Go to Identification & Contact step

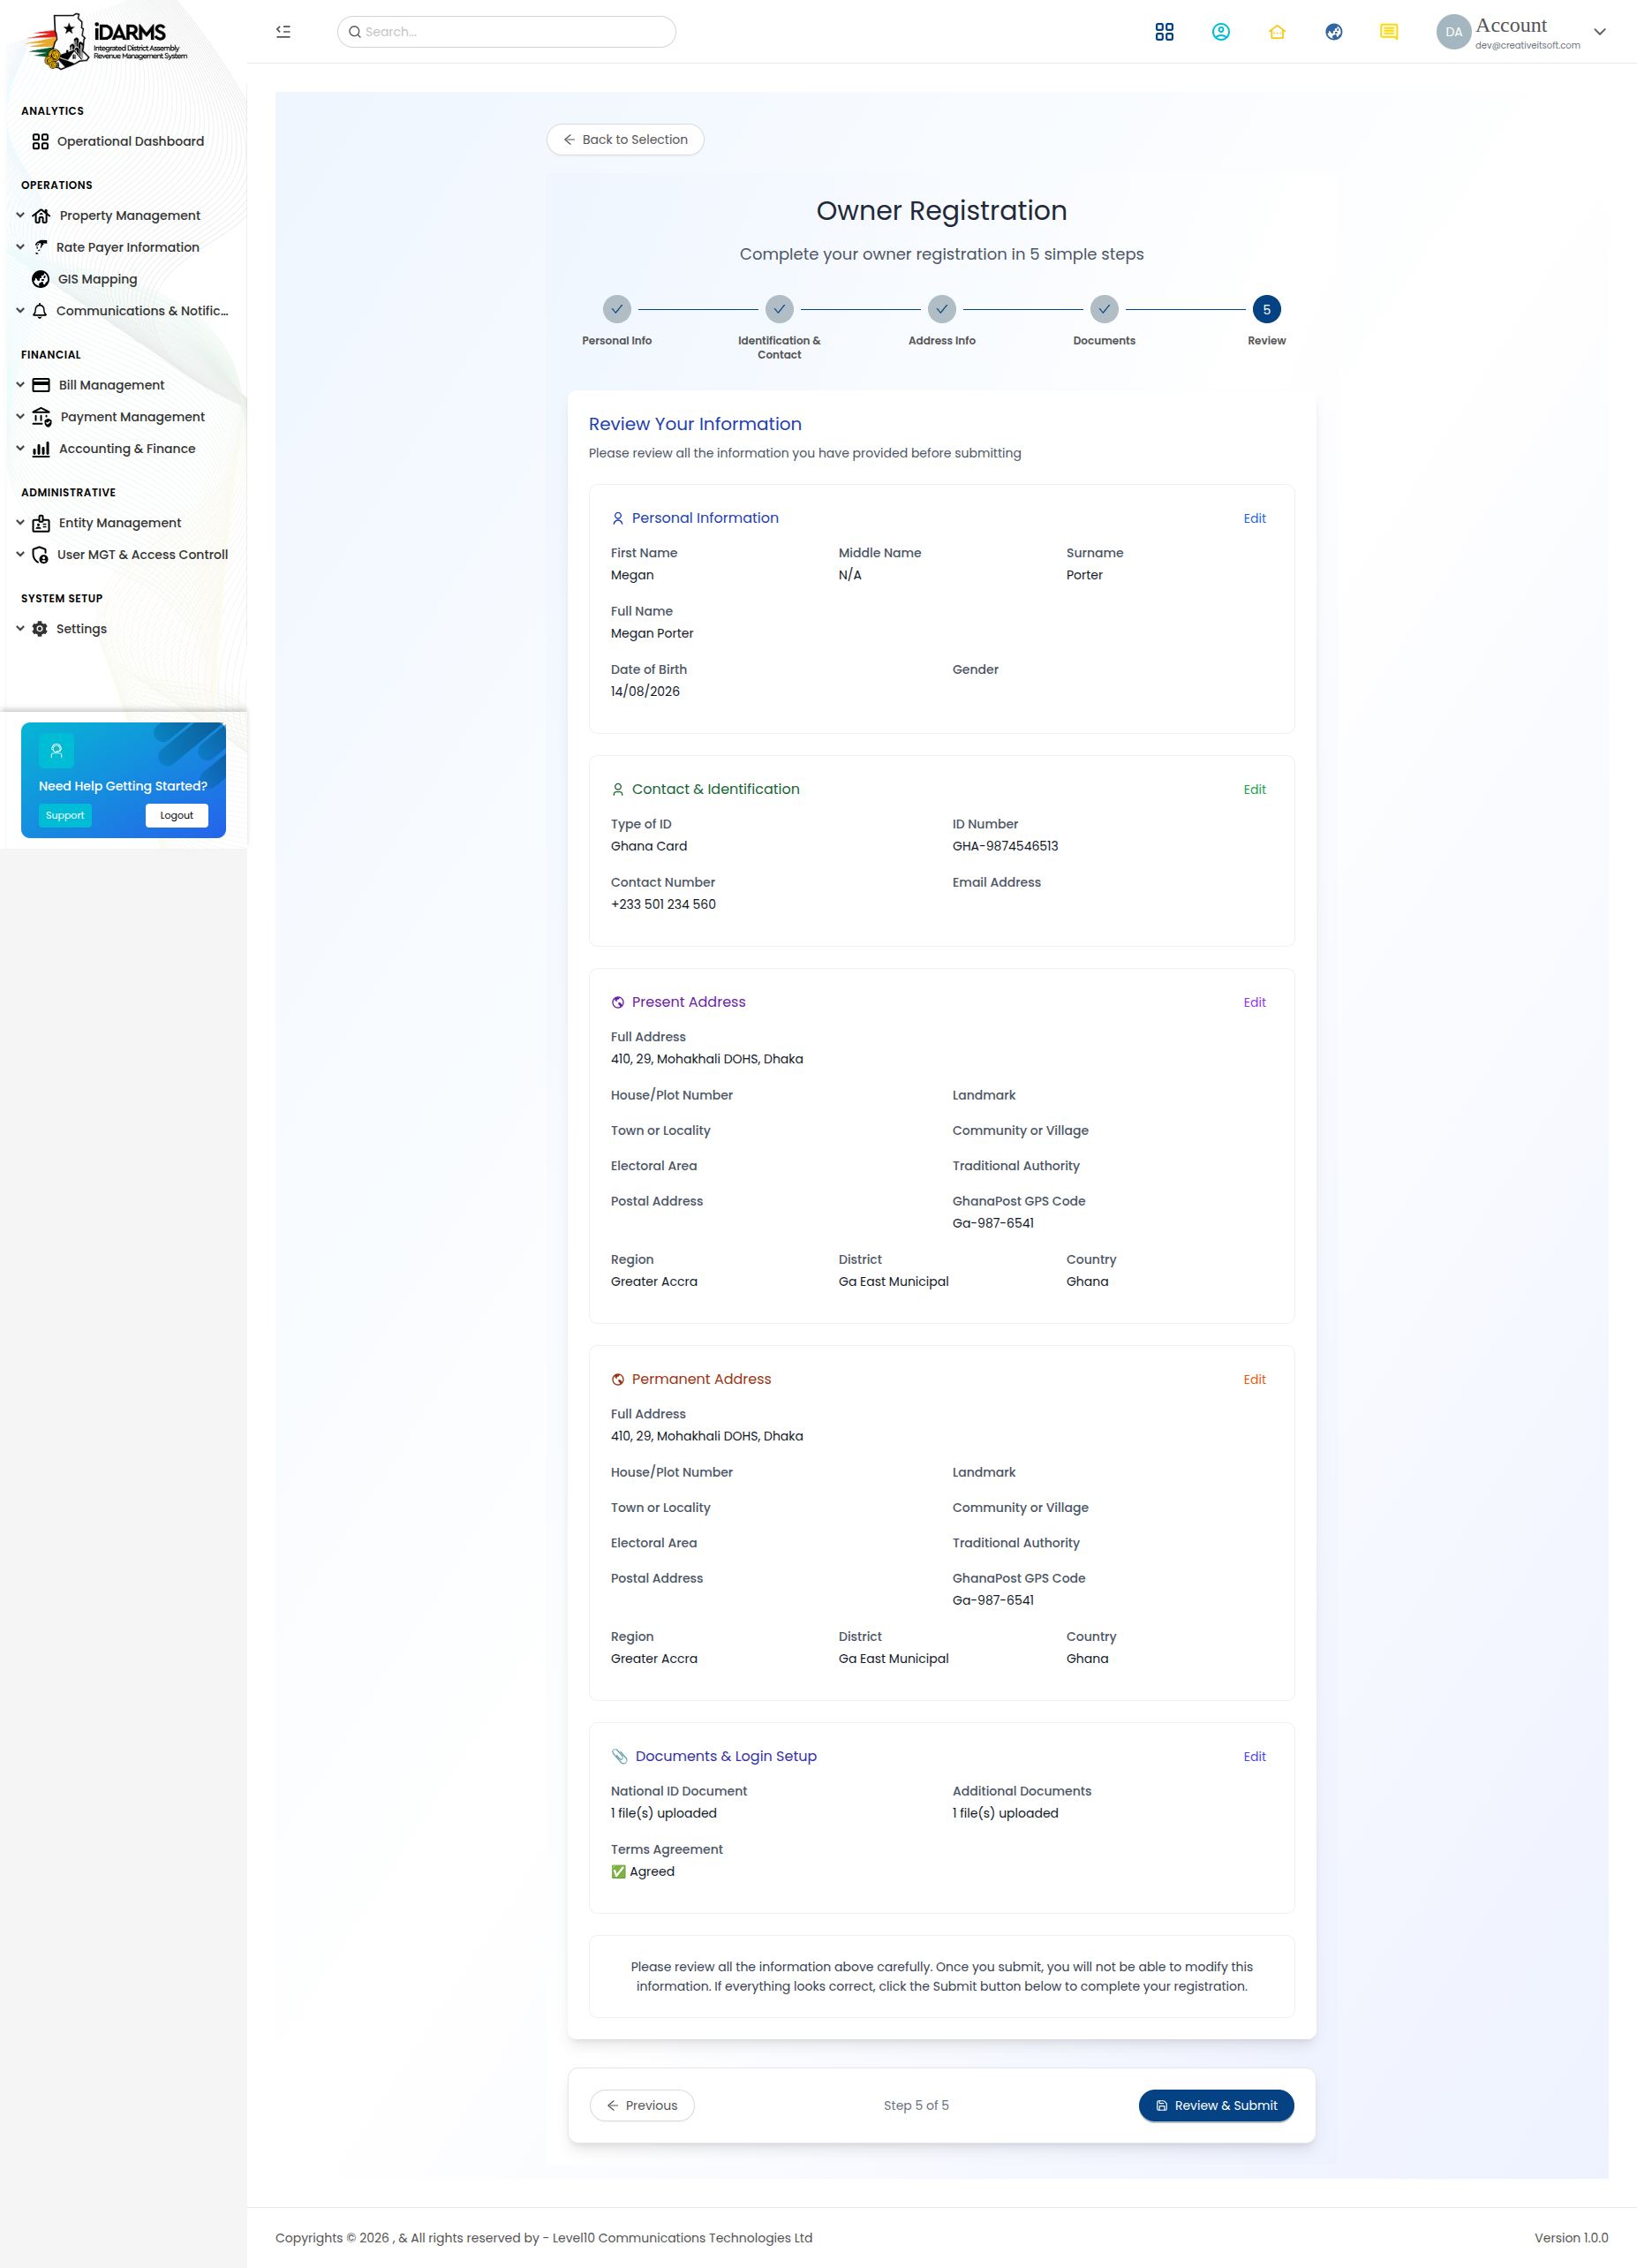pyautogui.click(x=779, y=309)
